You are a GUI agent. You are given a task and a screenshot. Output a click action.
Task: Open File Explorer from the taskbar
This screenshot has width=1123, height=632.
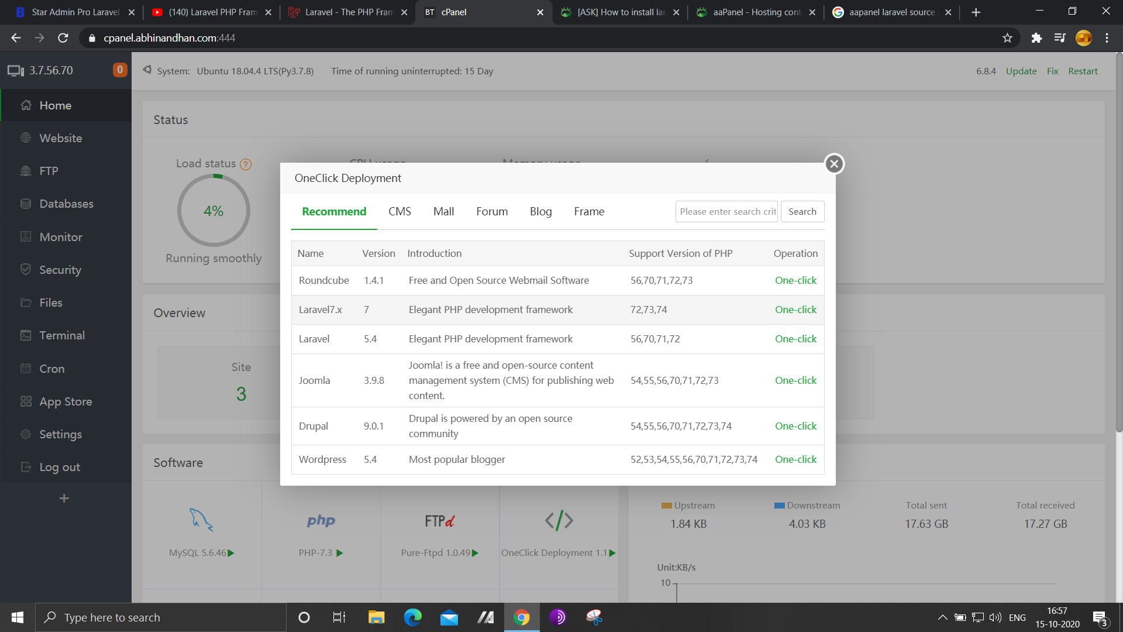tap(376, 617)
